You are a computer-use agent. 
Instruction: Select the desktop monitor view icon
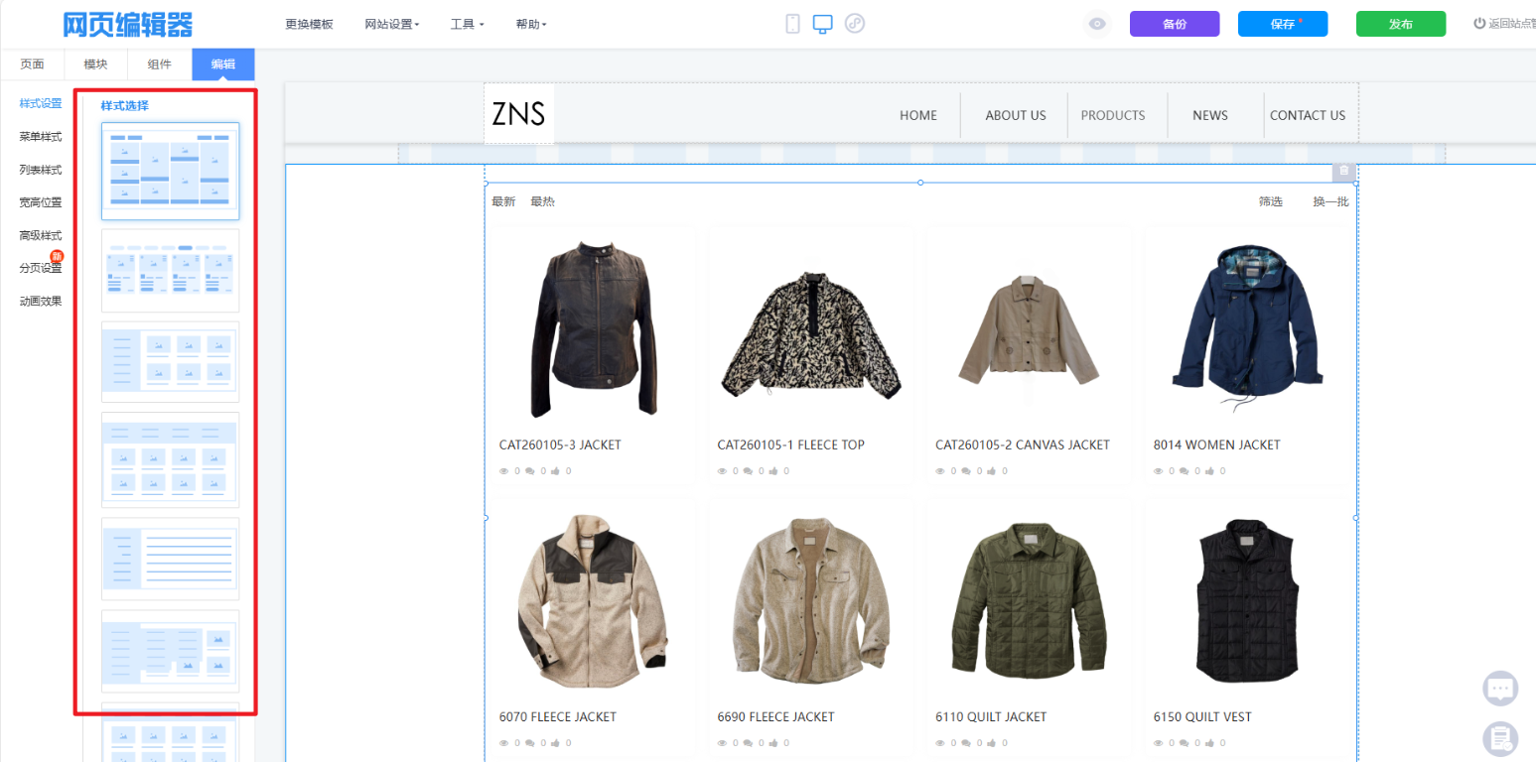[x=822, y=24]
